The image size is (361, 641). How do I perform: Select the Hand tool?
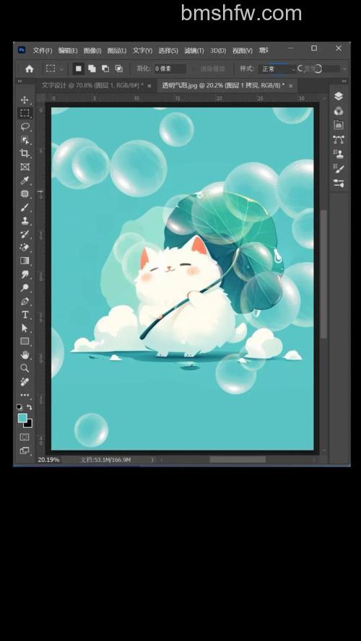[25, 354]
